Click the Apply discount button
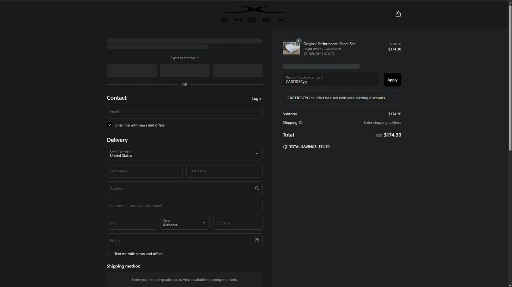Screen dimensions: 512x287 click(x=392, y=80)
